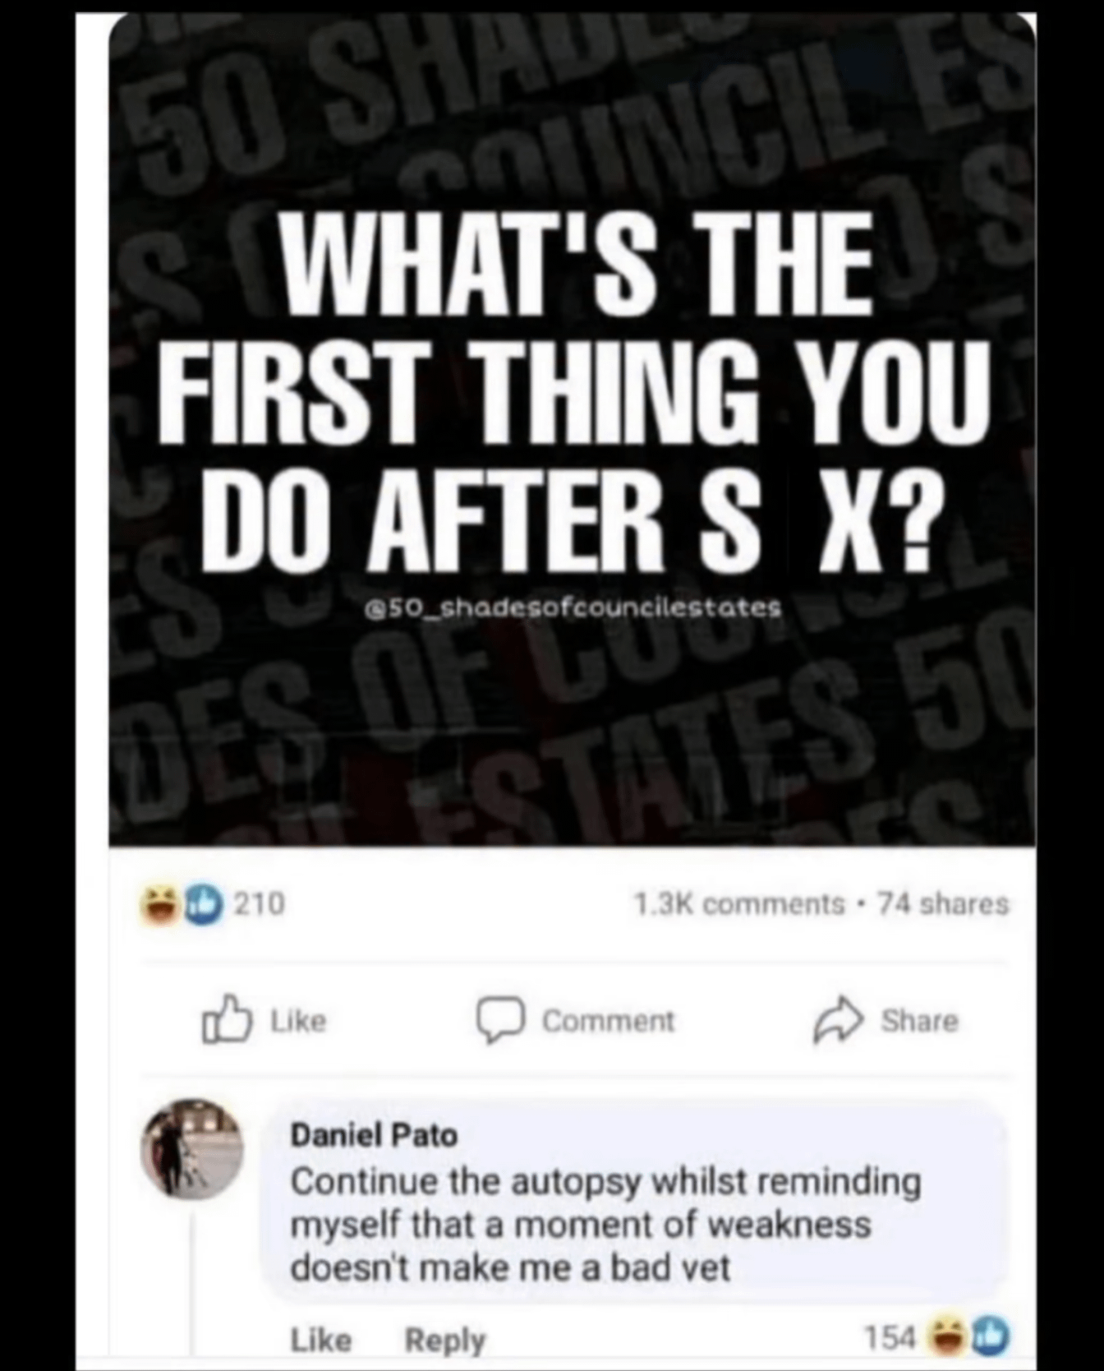Reply to Daniel Pato's comment
Screen dimensions: 1104x1371
tap(445, 1340)
